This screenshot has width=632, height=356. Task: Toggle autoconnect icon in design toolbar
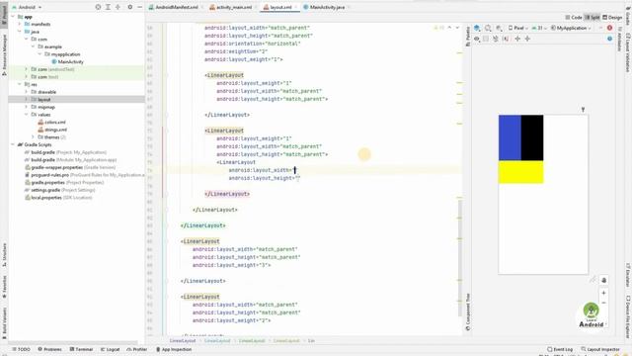point(486,39)
